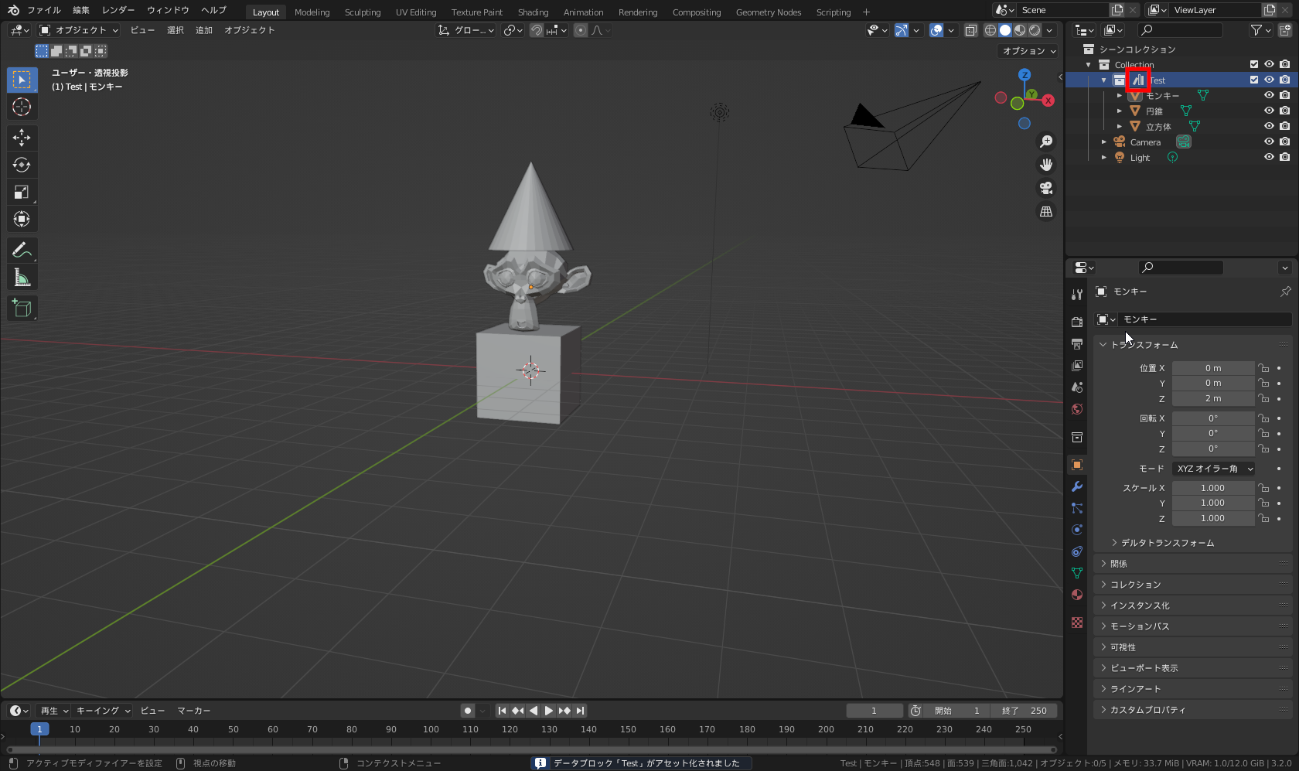Expand the 可視性 panel
Viewport: 1299px width, 771px height.
[1193, 647]
